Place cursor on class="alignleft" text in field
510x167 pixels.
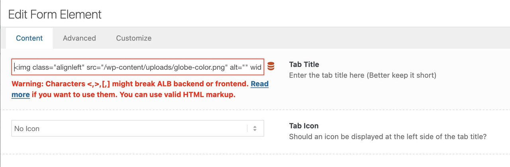click(x=58, y=67)
